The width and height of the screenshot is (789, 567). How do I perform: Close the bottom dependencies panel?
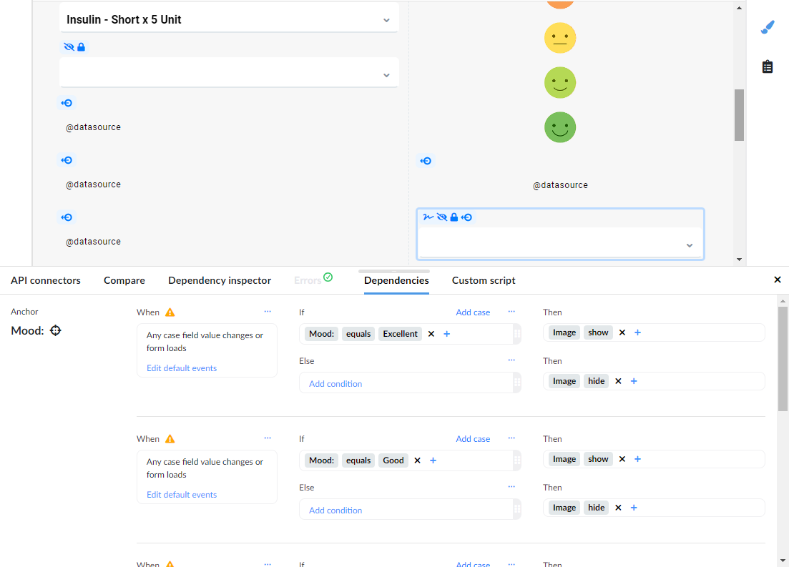pos(778,280)
